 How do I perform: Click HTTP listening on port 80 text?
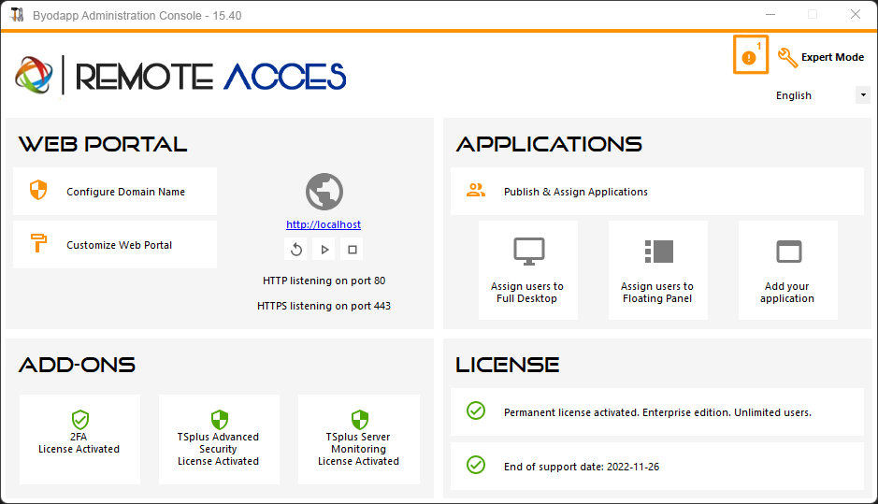click(x=324, y=281)
